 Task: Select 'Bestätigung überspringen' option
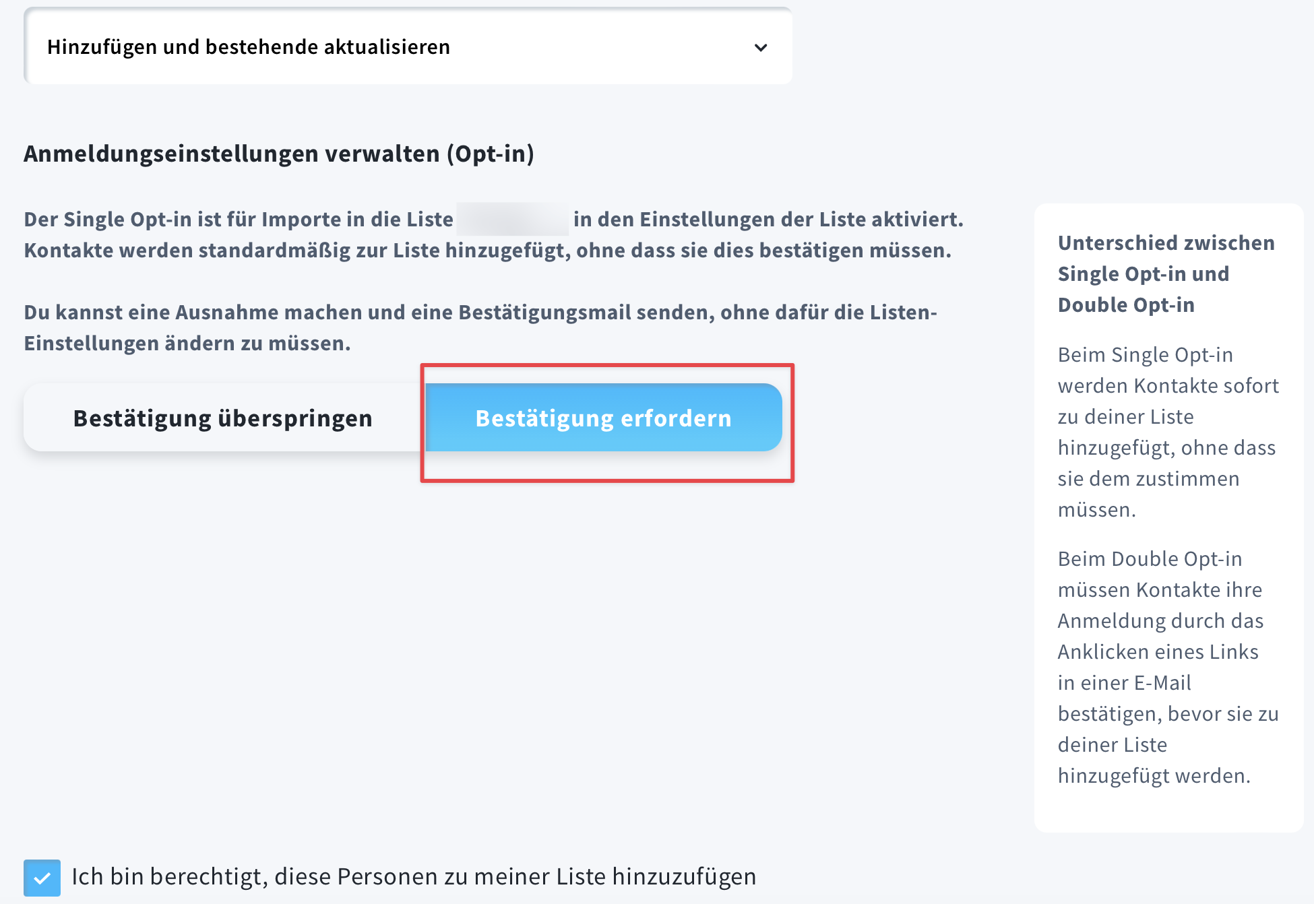click(x=223, y=418)
